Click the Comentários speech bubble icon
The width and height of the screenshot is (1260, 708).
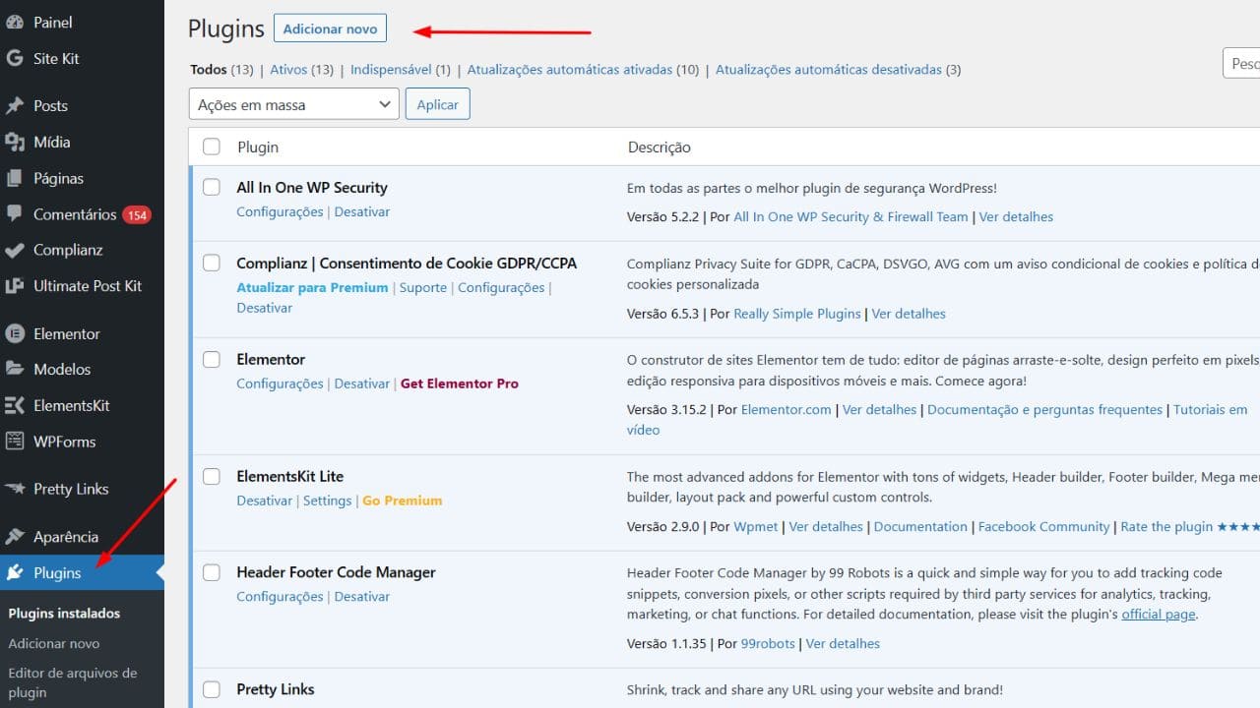(15, 214)
